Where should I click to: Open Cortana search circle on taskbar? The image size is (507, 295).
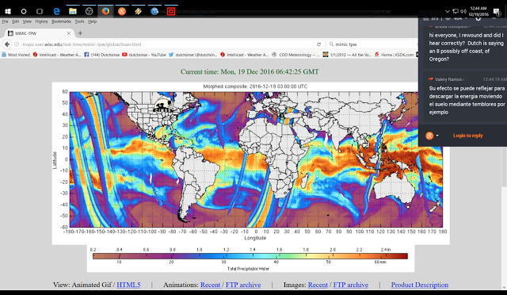click(x=24, y=11)
